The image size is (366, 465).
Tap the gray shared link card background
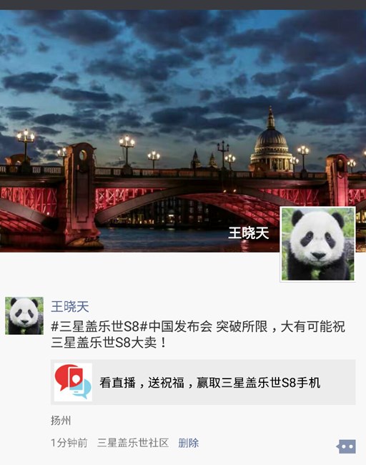click(x=203, y=382)
